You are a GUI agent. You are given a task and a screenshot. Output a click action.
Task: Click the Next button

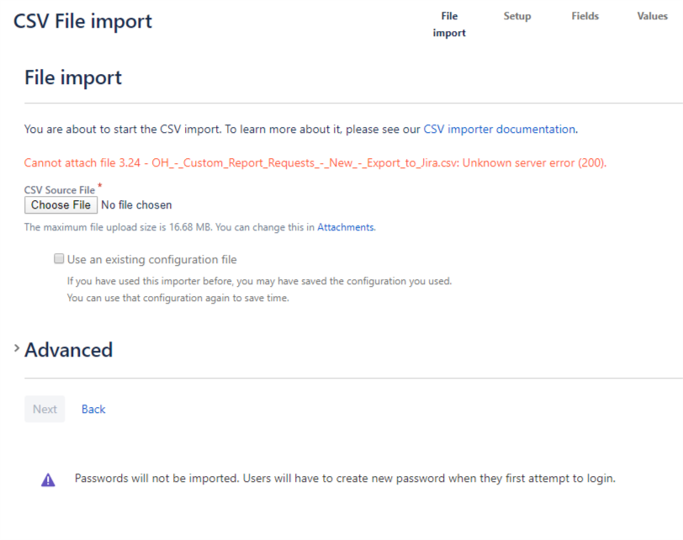coord(45,409)
